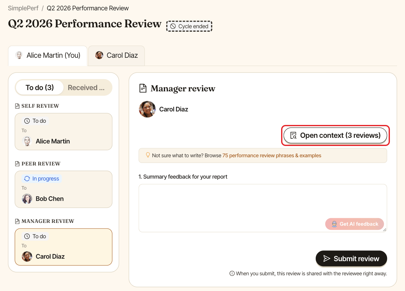The width and height of the screenshot is (405, 291).
Task: Click Carol Diaz's avatar in the manager review card
Action: click(27, 256)
